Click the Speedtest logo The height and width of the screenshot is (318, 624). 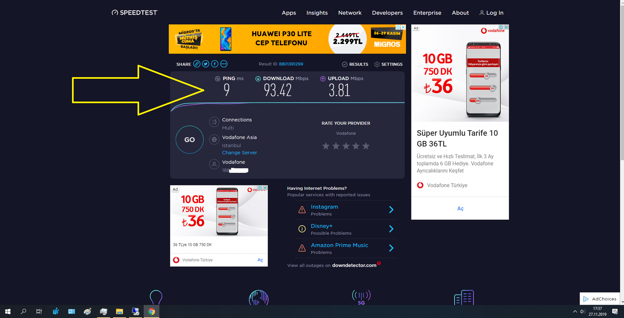(x=135, y=13)
